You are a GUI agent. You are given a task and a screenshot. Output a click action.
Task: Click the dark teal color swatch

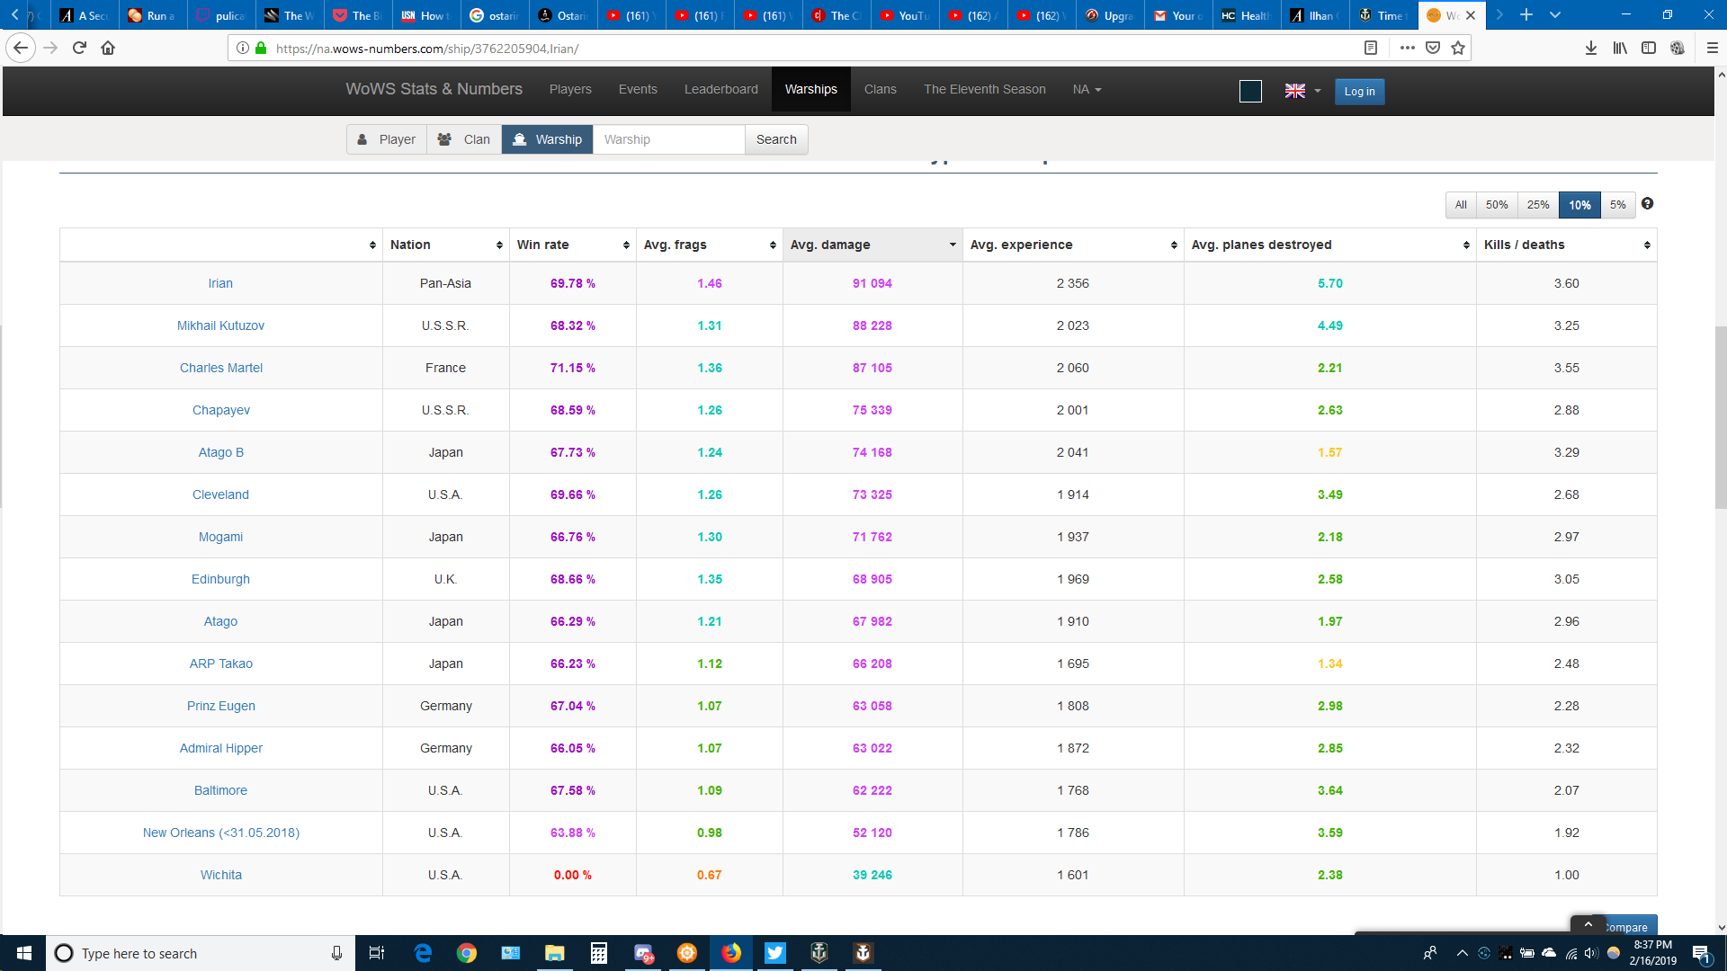(x=1250, y=91)
